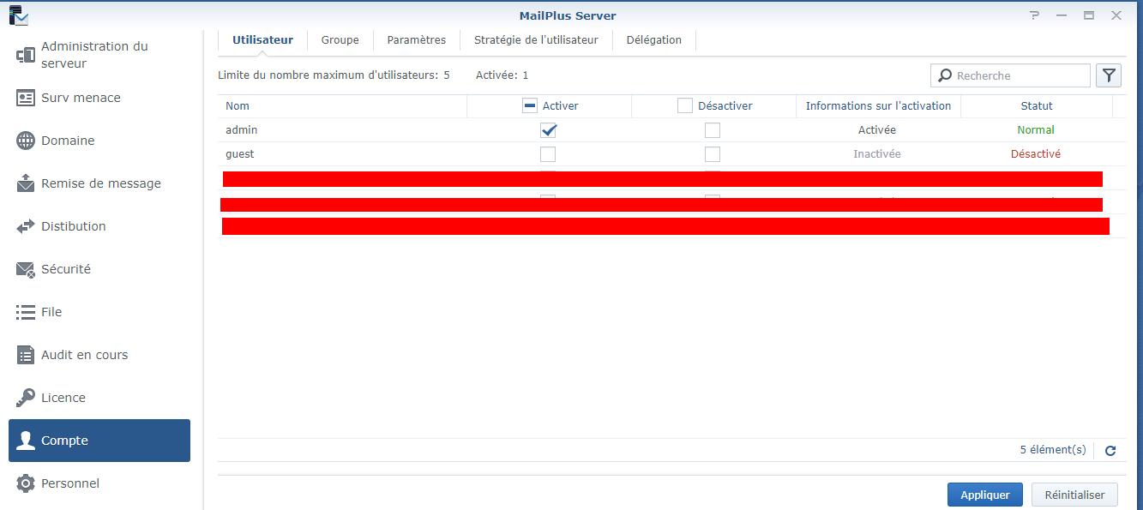Switch to the Groupe tab

[340, 39]
